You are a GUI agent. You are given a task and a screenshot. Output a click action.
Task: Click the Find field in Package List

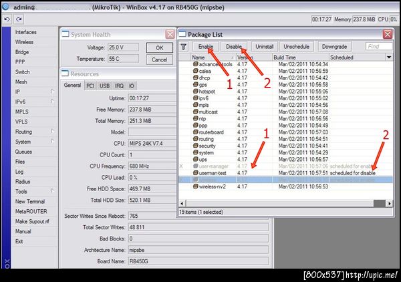click(379, 47)
